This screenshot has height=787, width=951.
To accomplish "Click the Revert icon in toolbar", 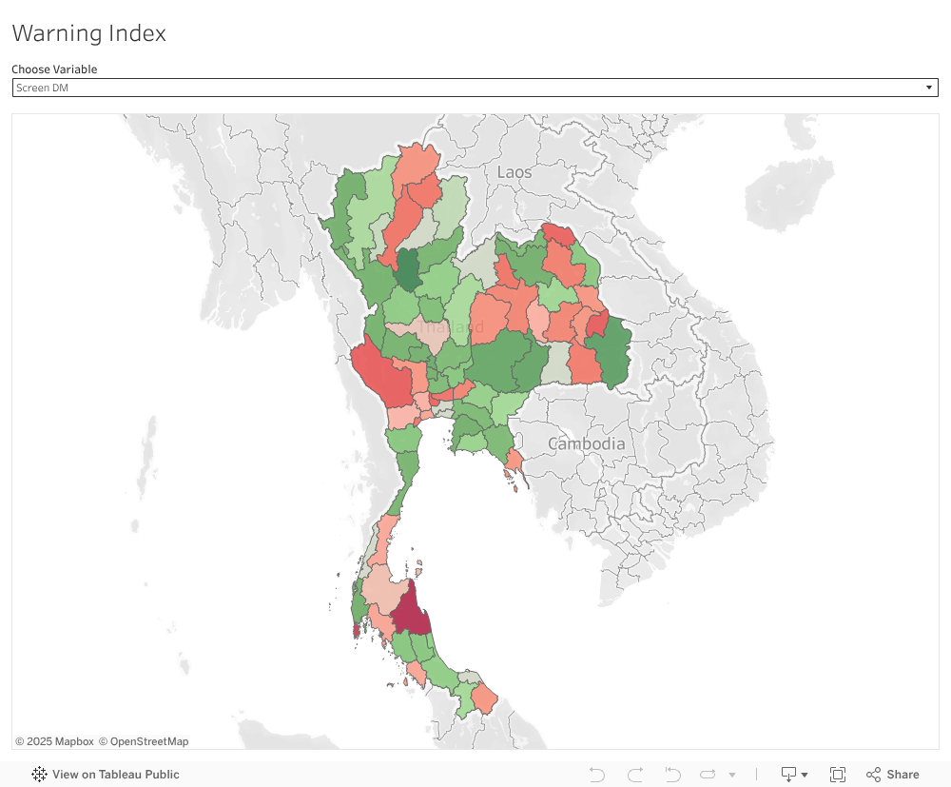I will (672, 775).
